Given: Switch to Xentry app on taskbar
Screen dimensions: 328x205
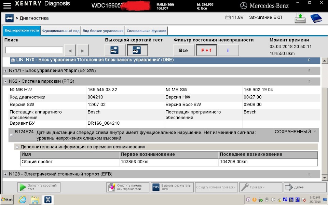Looking at the screenshot, I should click(48, 200).
